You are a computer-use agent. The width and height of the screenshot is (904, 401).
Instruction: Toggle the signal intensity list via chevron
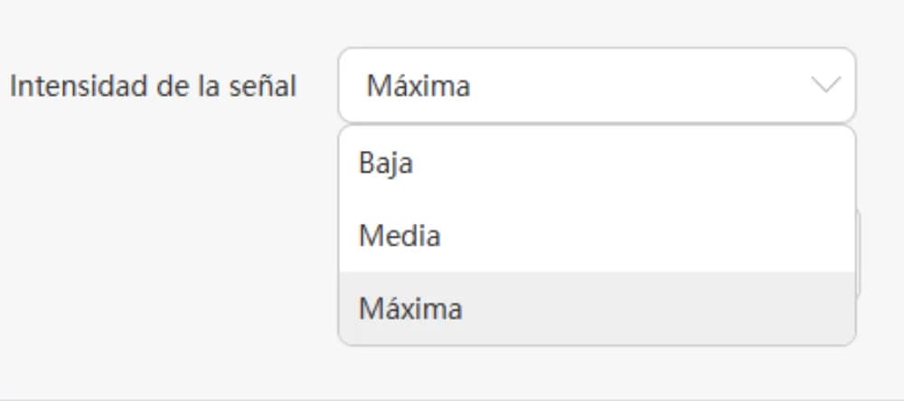coord(824,86)
